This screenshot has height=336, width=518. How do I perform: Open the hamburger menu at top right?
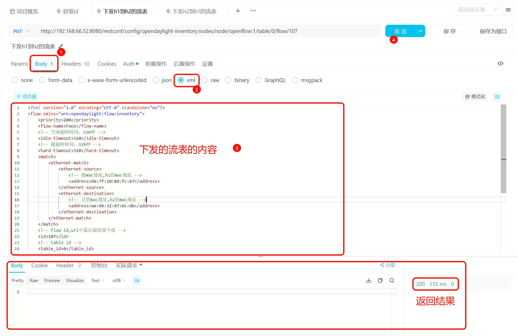[508, 10]
